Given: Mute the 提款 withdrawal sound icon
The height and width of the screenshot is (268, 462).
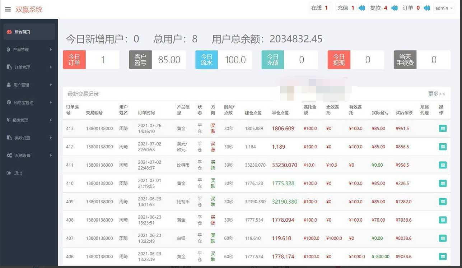Looking at the screenshot, I should tap(395, 8).
